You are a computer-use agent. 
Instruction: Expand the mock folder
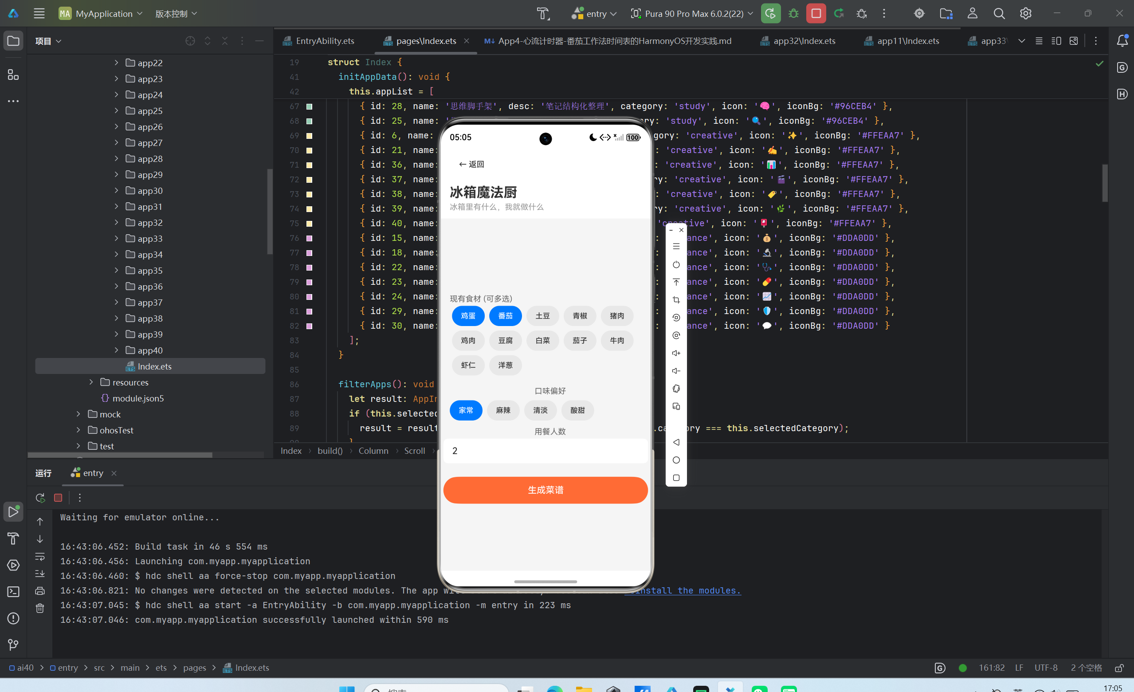(x=78, y=414)
